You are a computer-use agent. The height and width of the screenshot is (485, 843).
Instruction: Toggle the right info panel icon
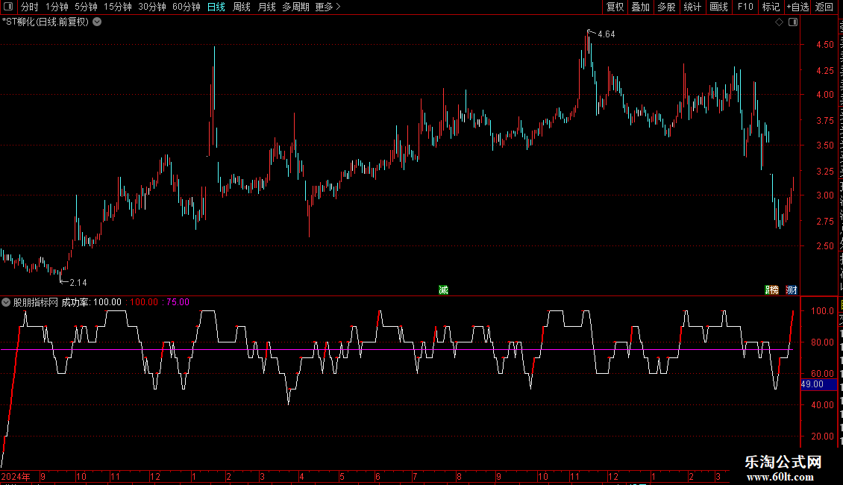pyautogui.click(x=793, y=22)
